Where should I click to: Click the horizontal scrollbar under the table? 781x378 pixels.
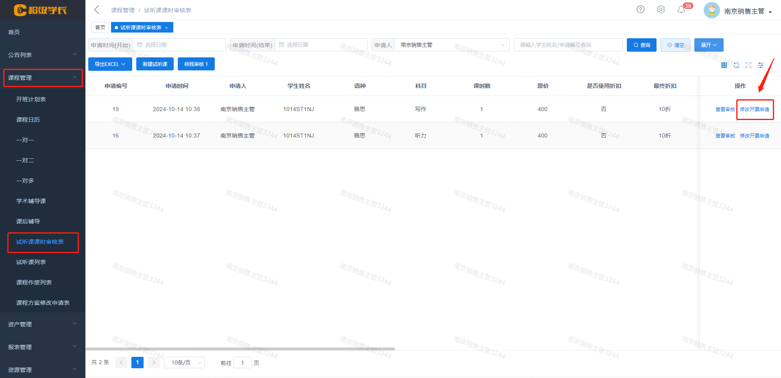240,349
